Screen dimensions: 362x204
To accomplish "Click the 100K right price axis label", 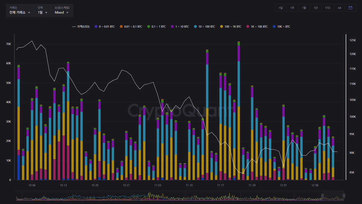I will coord(353,117).
